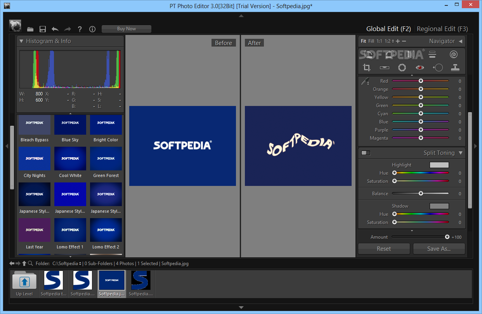Screen dimensions: 482x314
Task: Select the Clone Stamp tool
Action: [455, 68]
